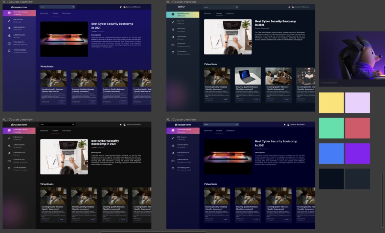Pick the coral red color swatch

click(x=358, y=128)
